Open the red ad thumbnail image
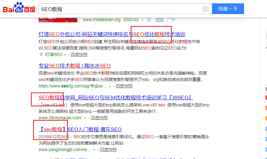The image size is (267, 159). [x=58, y=20]
